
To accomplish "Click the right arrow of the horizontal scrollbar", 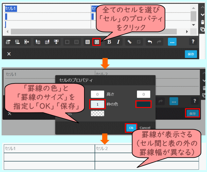I will (x=187, y=32).
